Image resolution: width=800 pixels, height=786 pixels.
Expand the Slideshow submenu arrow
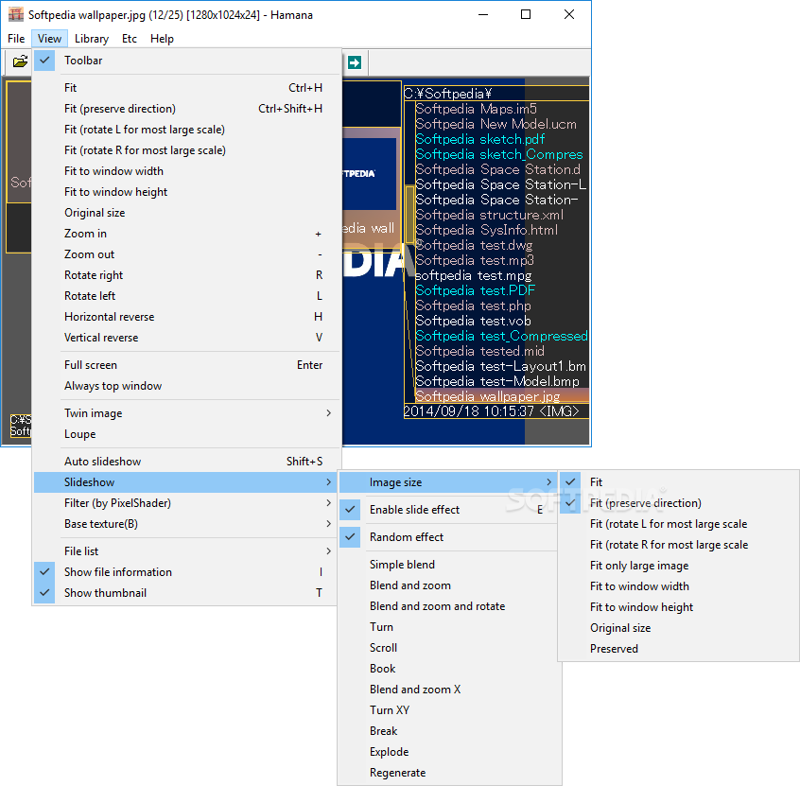tap(328, 481)
